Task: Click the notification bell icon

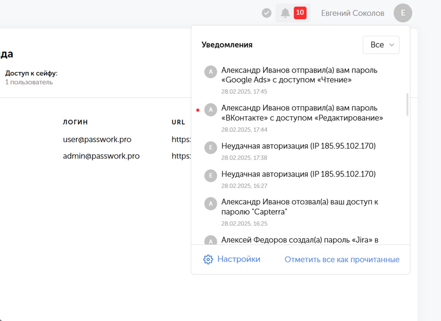Action: 285,13
